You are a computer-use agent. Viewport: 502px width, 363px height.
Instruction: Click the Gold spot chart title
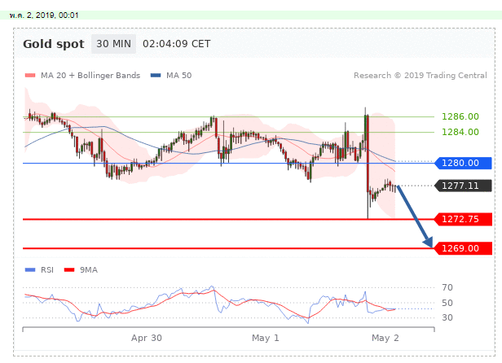coord(54,44)
